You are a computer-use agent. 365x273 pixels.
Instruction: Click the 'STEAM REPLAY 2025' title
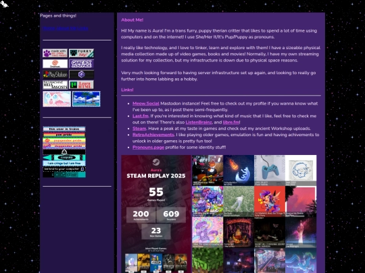(156, 176)
